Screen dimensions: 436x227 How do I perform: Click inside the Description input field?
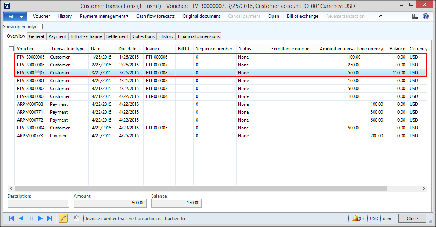click(x=38, y=203)
